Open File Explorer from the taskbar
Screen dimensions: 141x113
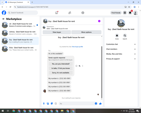coord(62,111)
